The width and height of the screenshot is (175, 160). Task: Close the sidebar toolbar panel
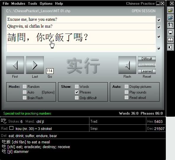172,3
